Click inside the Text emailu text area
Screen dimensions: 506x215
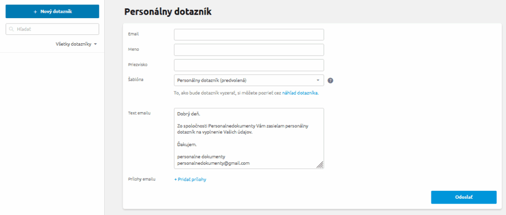(x=249, y=138)
